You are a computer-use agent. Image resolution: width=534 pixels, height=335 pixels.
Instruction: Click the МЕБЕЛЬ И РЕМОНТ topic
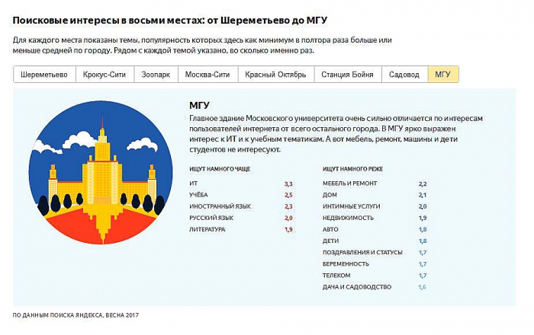click(x=349, y=183)
